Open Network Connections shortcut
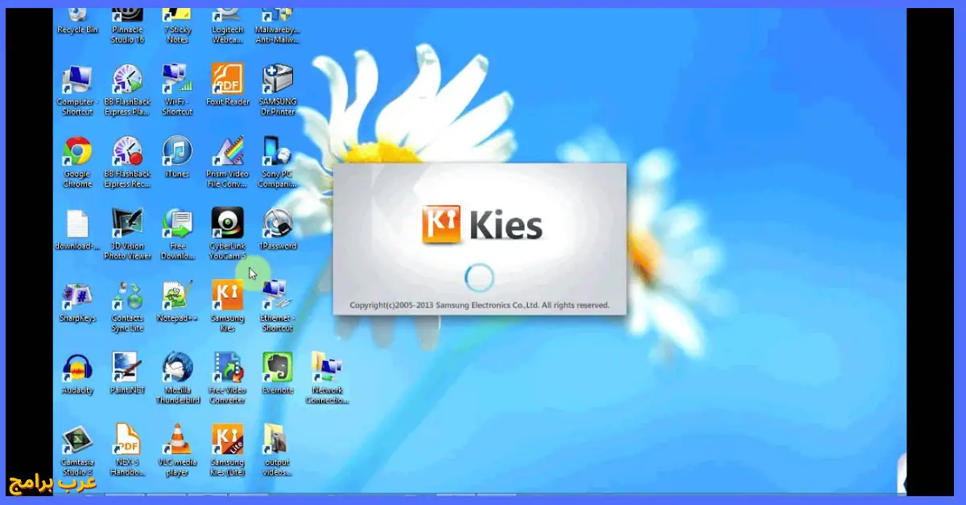Image resolution: width=966 pixels, height=505 pixels. pyautogui.click(x=328, y=379)
